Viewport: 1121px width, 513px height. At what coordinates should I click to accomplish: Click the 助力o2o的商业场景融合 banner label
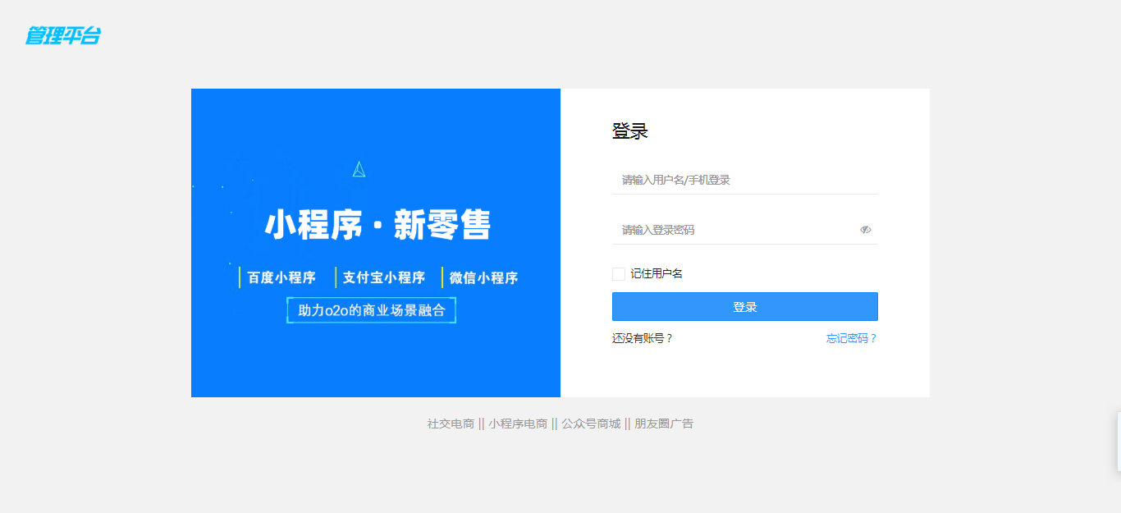pyautogui.click(x=371, y=310)
